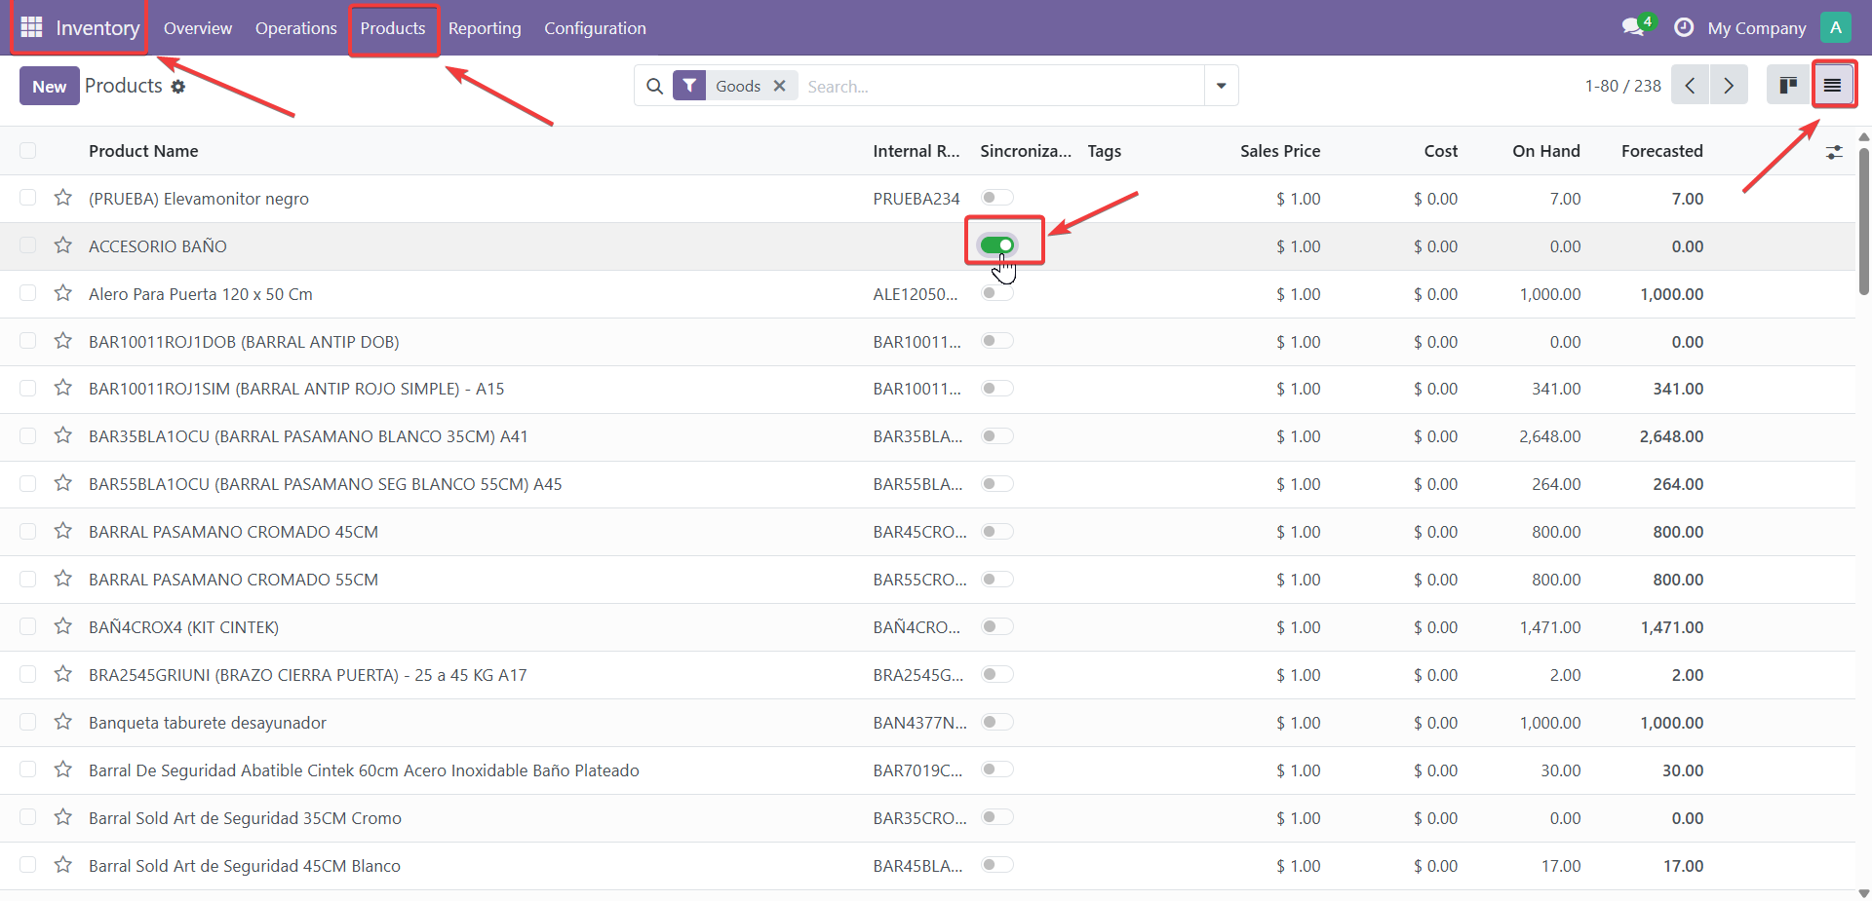
Task: Open the messages conversations icon
Action: (x=1633, y=27)
